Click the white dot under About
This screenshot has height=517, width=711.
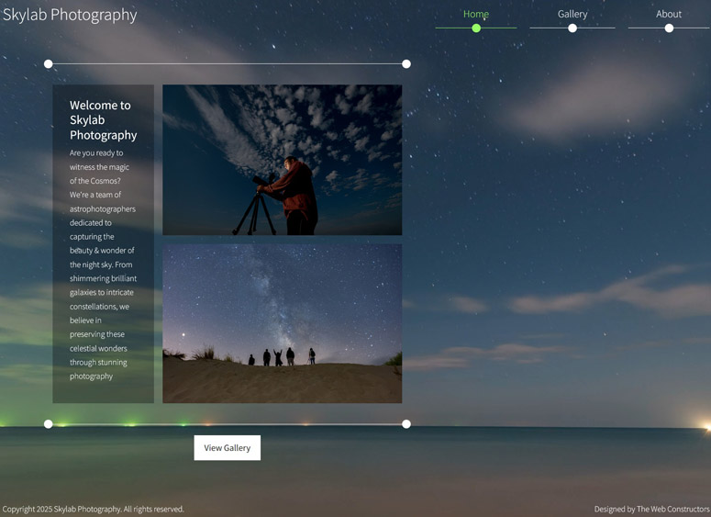669,28
